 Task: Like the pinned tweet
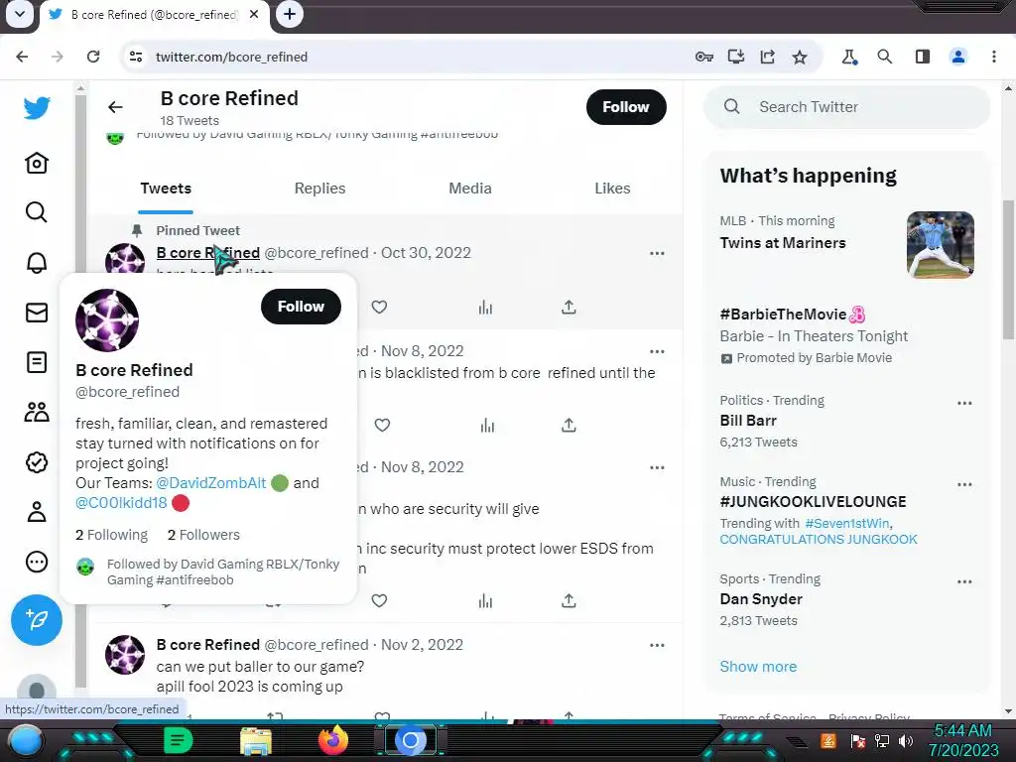(379, 308)
